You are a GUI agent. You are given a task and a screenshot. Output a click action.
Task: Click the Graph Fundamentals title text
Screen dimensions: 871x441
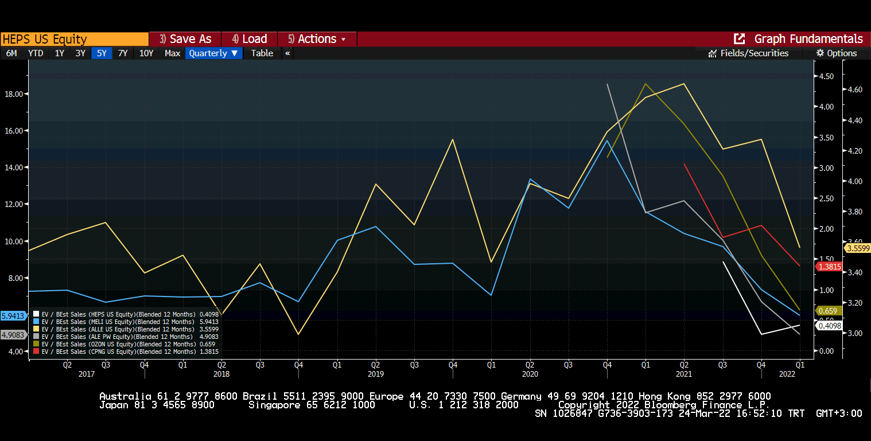[808, 39]
